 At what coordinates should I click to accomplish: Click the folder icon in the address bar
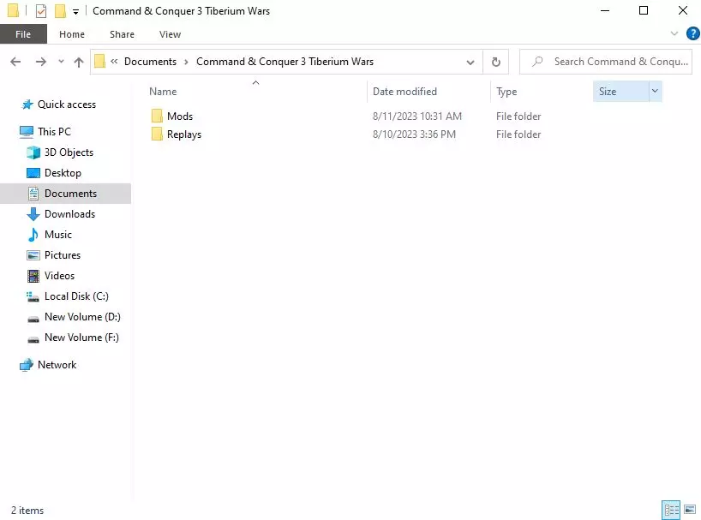coord(100,61)
